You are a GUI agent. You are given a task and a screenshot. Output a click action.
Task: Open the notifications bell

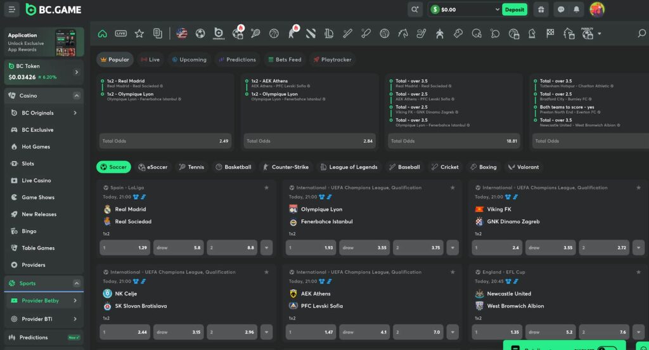pos(576,10)
